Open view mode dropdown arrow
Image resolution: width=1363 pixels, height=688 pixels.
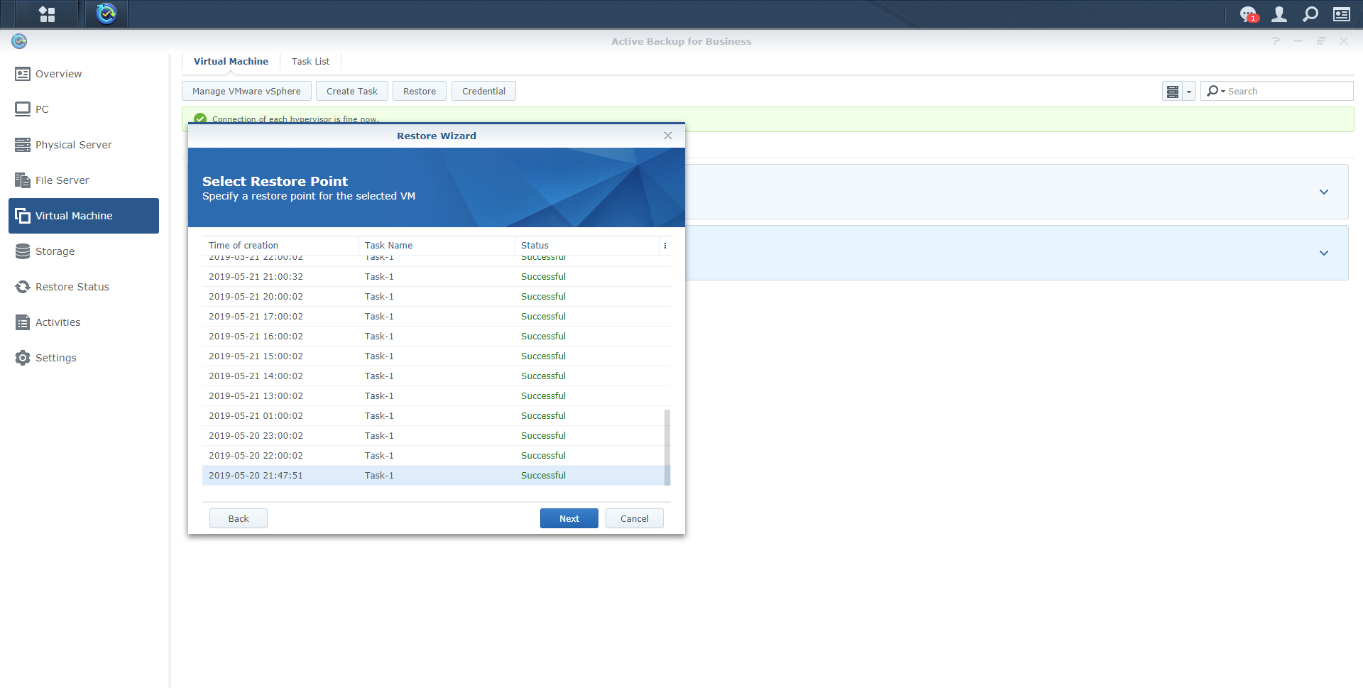[x=1189, y=92]
